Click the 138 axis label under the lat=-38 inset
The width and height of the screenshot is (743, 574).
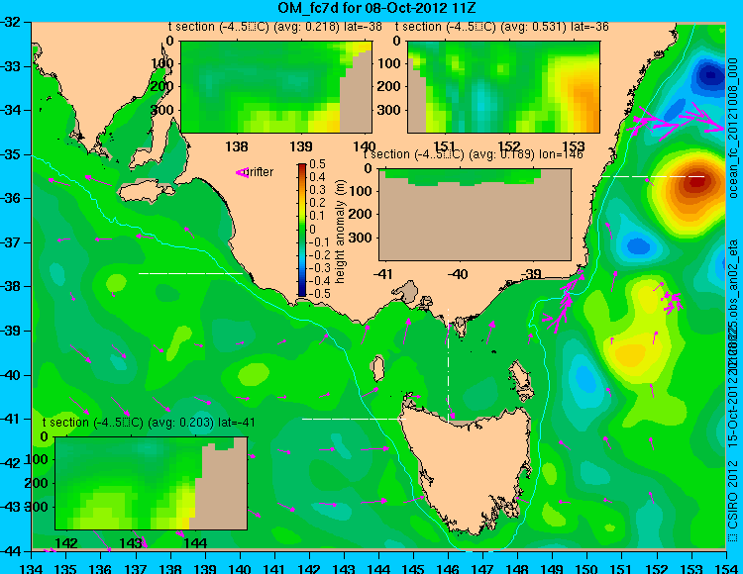(x=237, y=146)
